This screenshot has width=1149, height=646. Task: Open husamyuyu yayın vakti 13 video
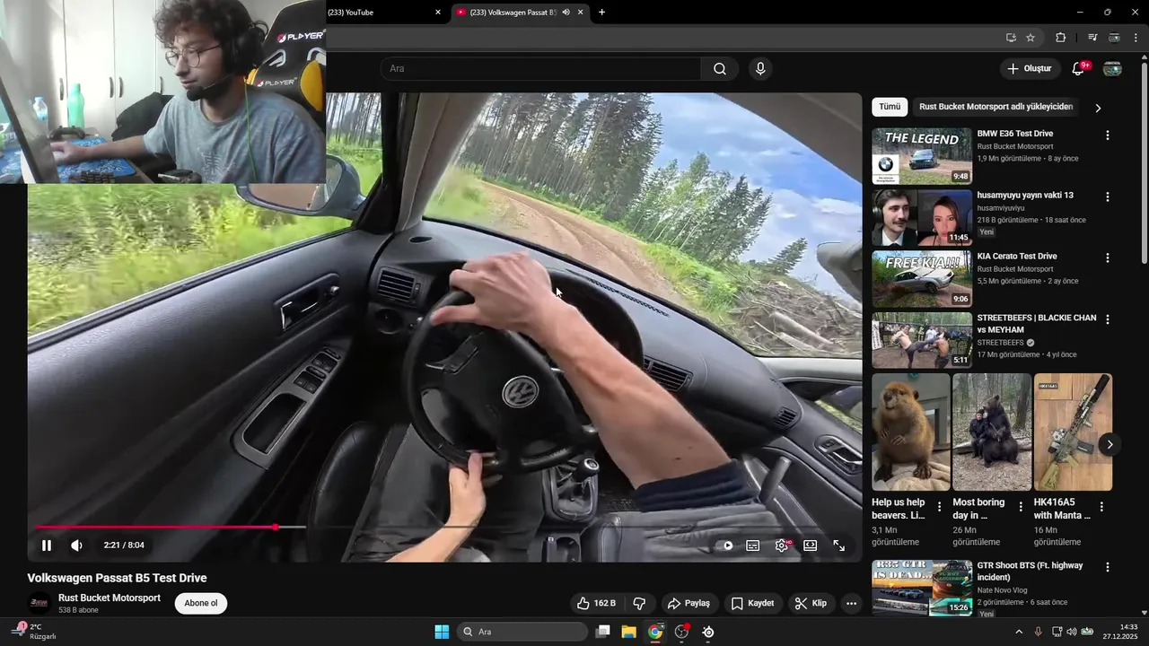[922, 217]
